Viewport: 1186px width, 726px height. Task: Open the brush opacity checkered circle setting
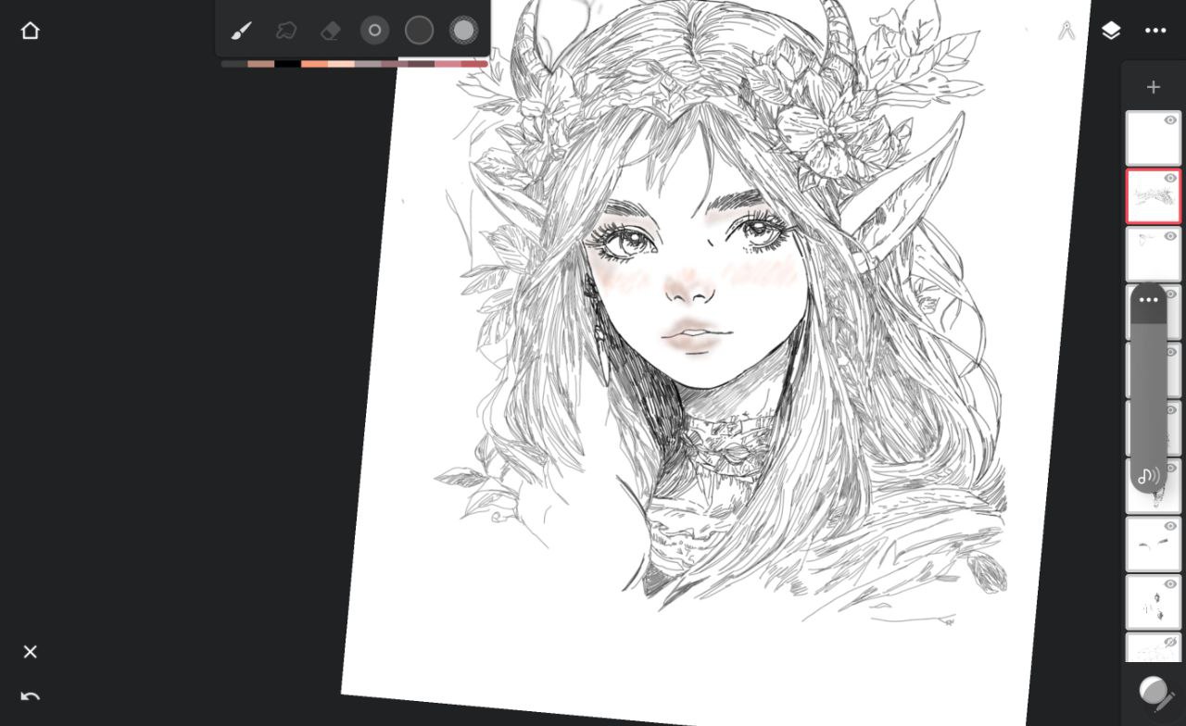[463, 31]
